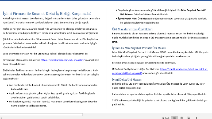Screen dimensions: 212x119
Task: Click bold text 'İyimi Pratik Mini Ütü Masası'
Action: (x=134, y=19)
